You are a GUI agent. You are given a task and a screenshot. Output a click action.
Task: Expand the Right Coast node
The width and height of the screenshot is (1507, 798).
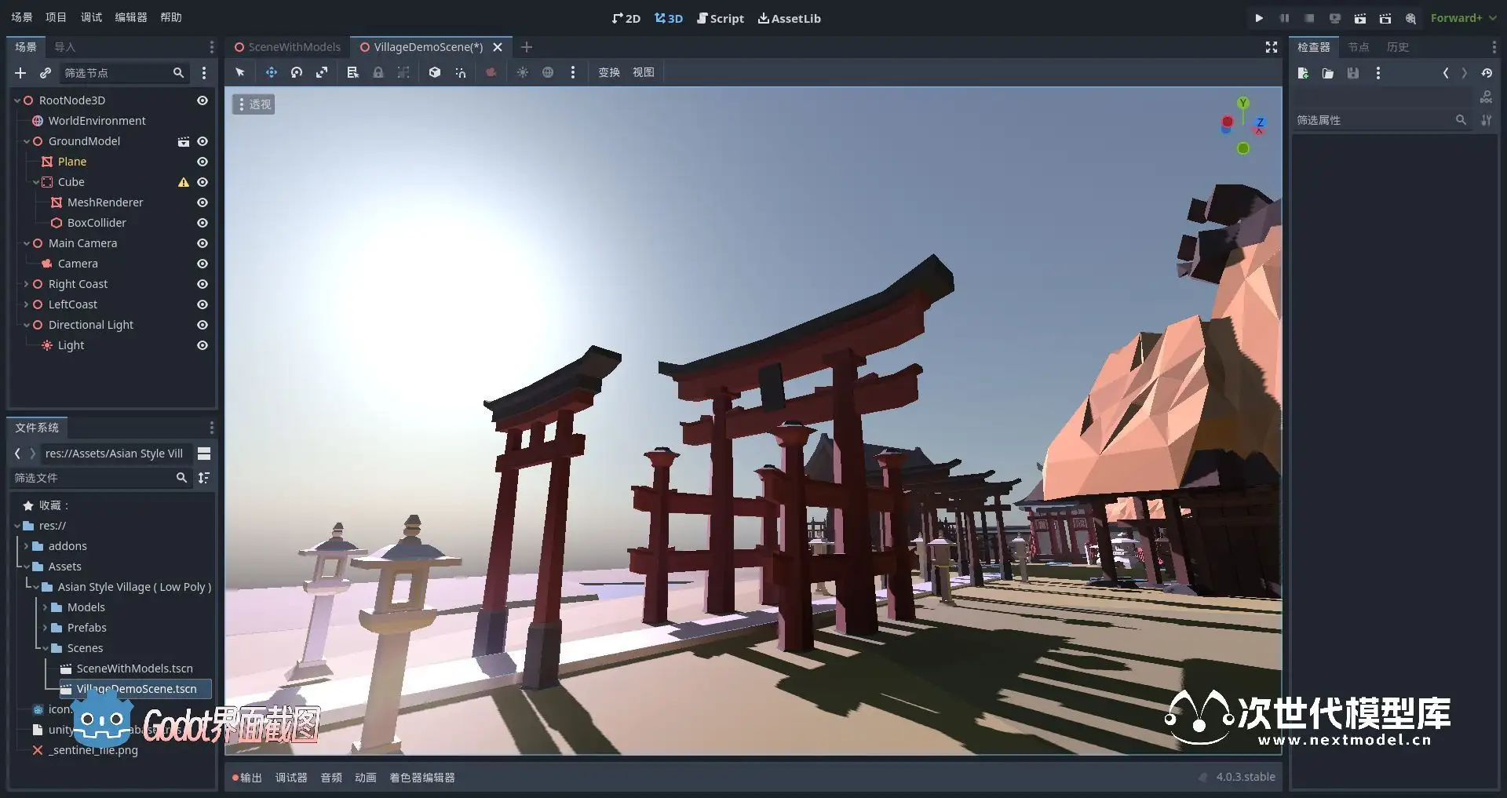tap(26, 284)
